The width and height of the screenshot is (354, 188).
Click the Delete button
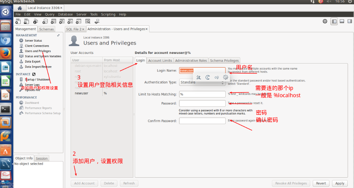coord(109,183)
